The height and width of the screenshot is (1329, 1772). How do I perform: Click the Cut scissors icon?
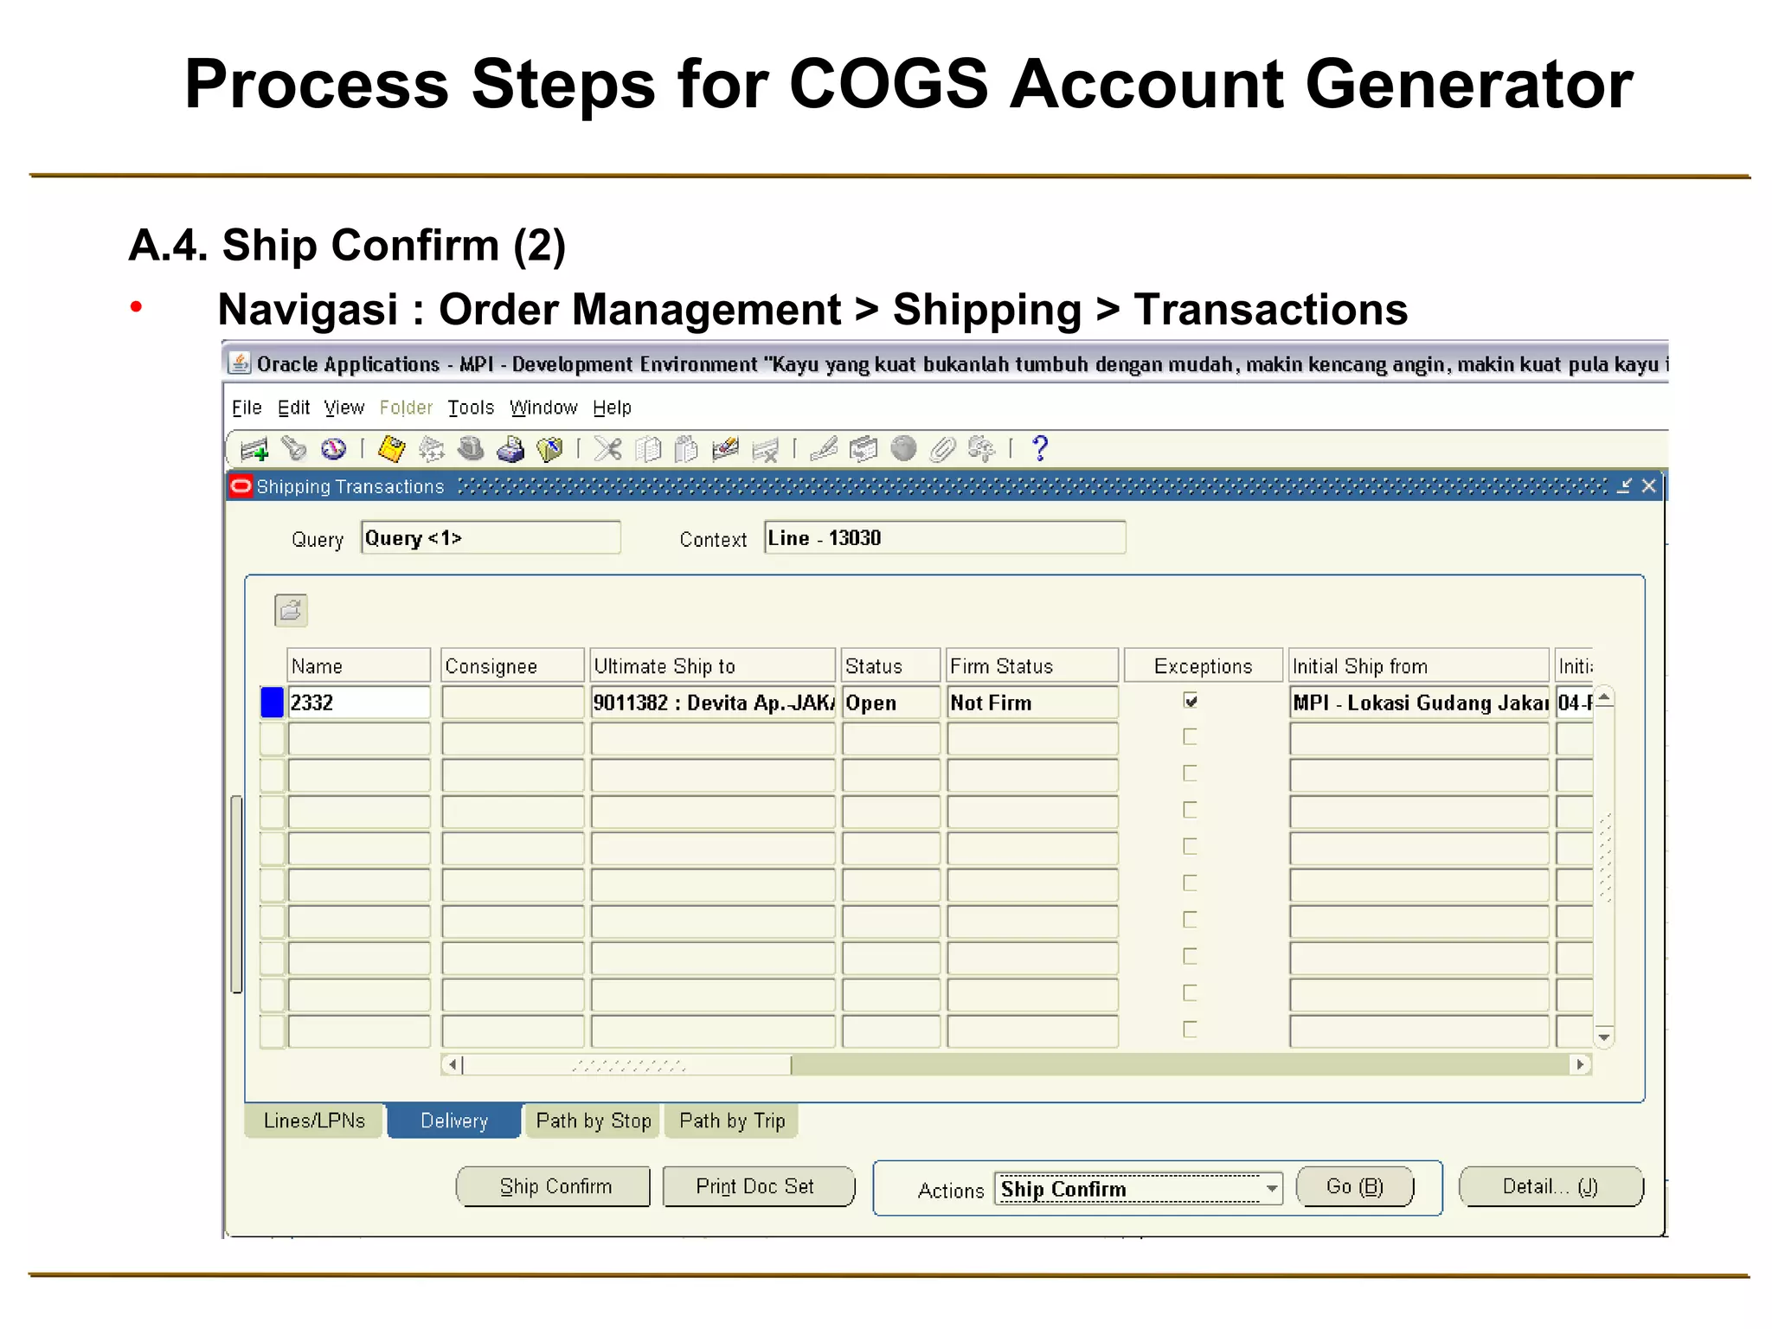pyautogui.click(x=608, y=448)
